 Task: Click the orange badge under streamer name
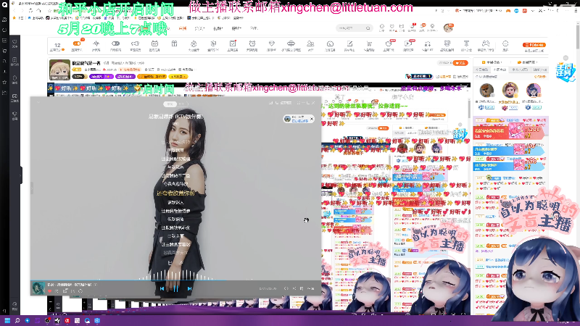coord(152,77)
